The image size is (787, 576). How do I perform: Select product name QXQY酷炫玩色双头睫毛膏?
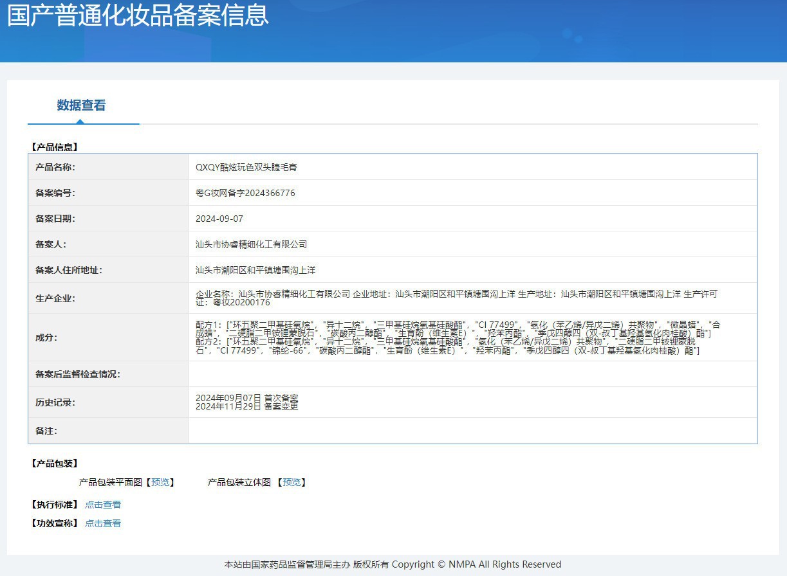(x=246, y=167)
